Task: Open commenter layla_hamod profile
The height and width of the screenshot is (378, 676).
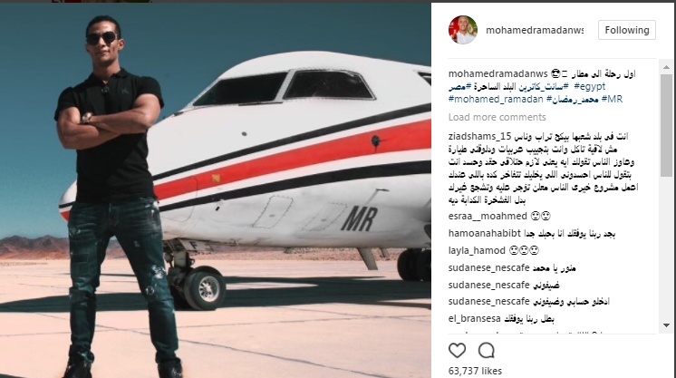Action: coord(477,250)
